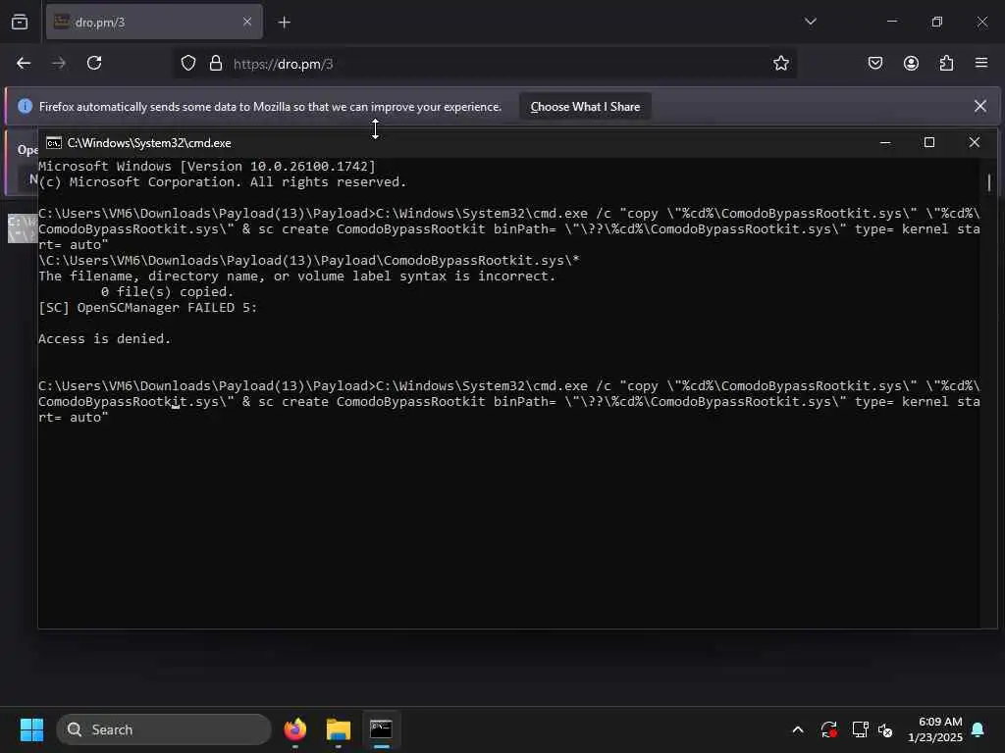Open the Save to Pocket icon
Screen dimensions: 1005x753
[874, 63]
